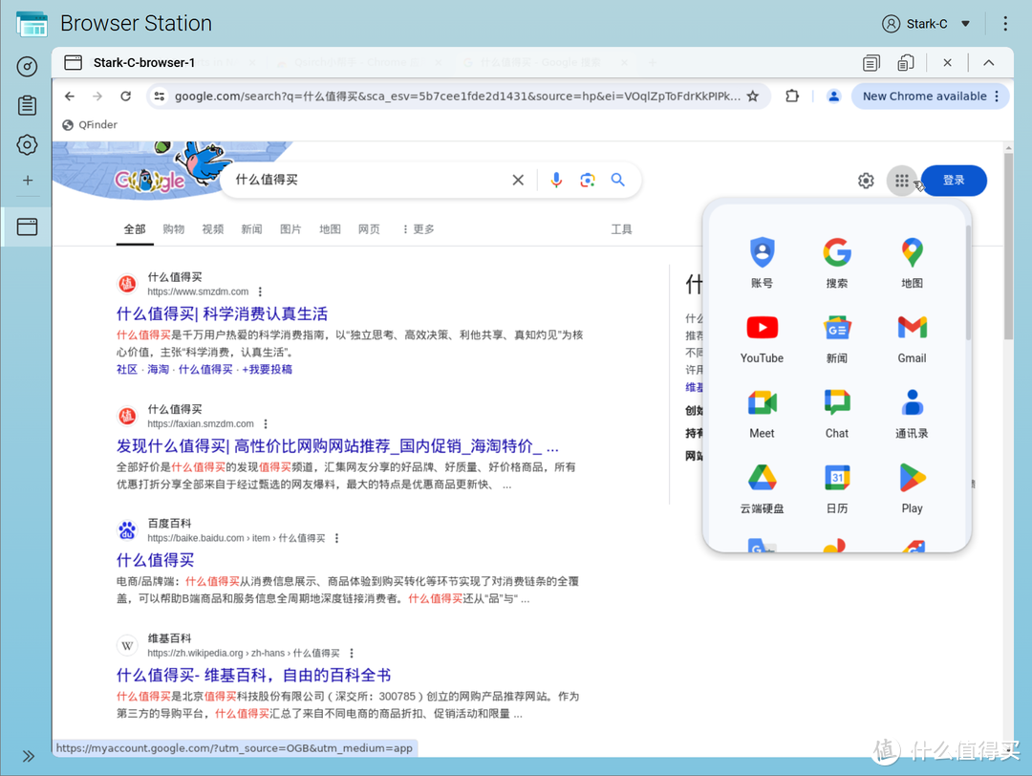1032x776 pixels.
Task: Click the voice search microphone icon
Action: click(556, 180)
